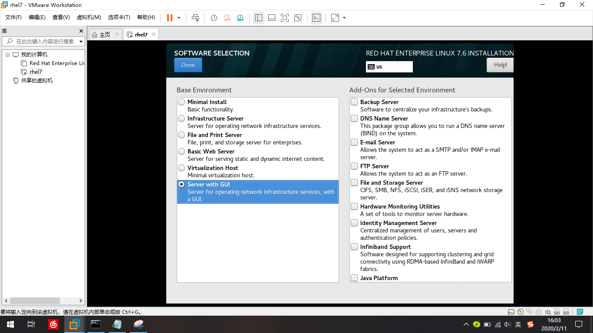Click the hard disk device status icon

pyautogui.click(x=511, y=312)
